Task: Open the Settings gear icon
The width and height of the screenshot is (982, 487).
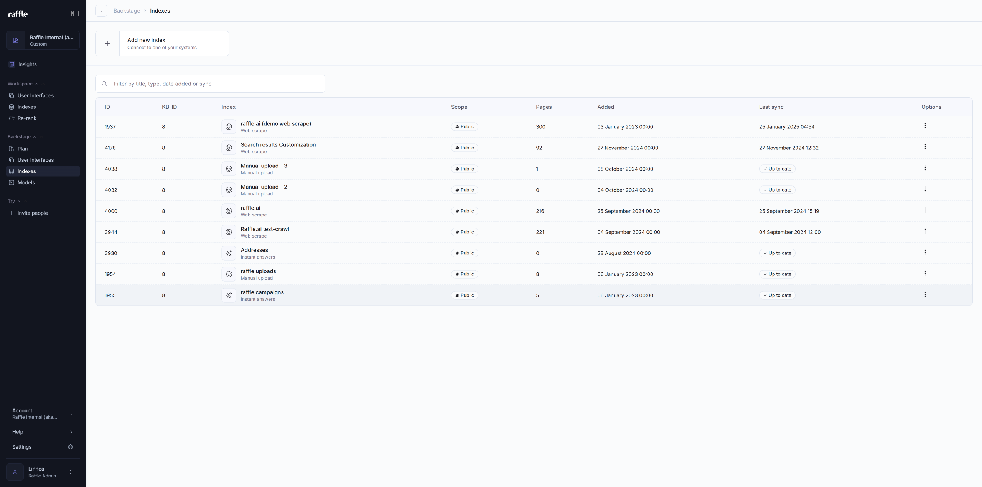Action: (x=71, y=447)
